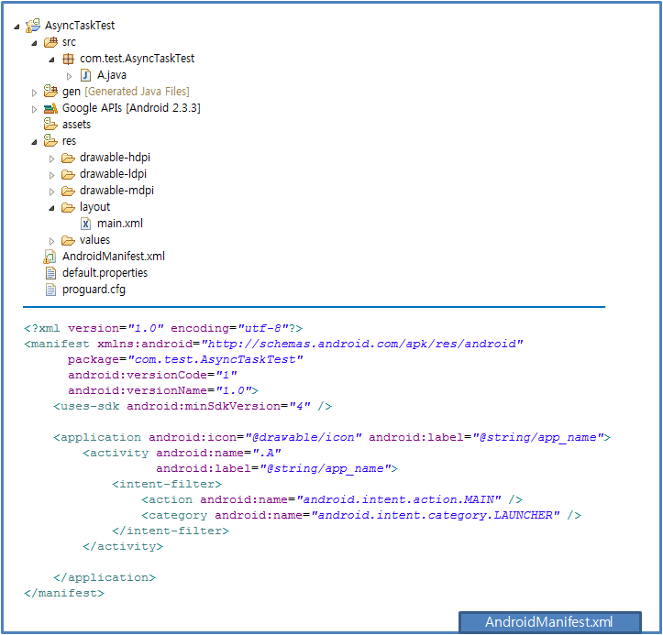Select the drawable-hdpi label
663x635 pixels.
coord(115,158)
